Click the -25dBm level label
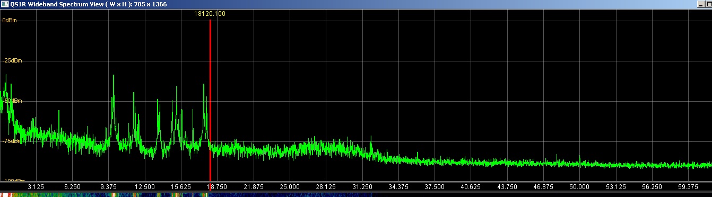The image size is (712, 197). click(12, 60)
